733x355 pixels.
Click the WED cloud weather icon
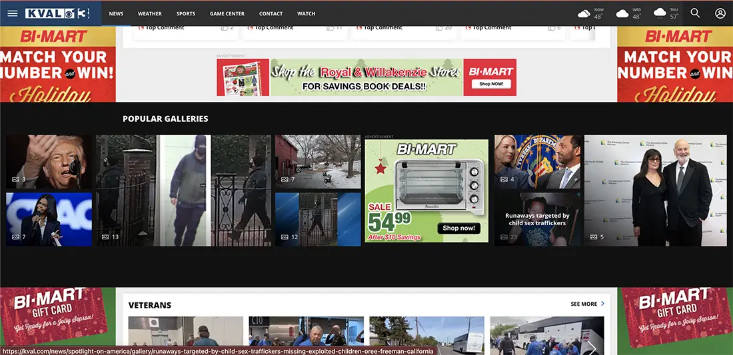click(x=622, y=13)
